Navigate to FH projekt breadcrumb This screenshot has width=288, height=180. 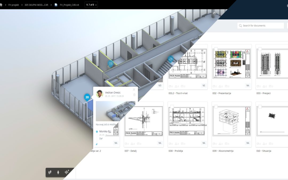tap(13, 5)
